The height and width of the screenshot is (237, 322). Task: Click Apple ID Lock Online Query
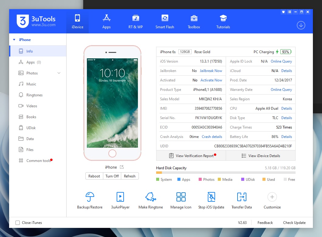click(x=281, y=61)
